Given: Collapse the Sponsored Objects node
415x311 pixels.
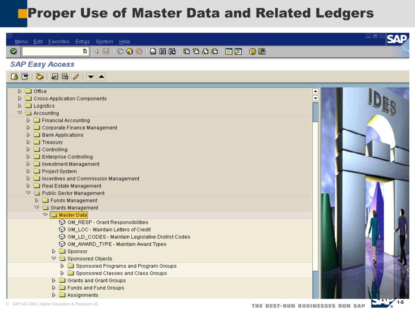Looking at the screenshot, I should pos(53,258).
